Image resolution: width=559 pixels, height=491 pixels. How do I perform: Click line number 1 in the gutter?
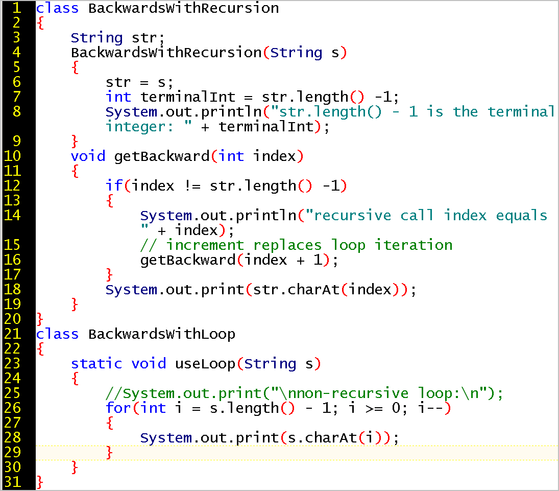(16, 8)
